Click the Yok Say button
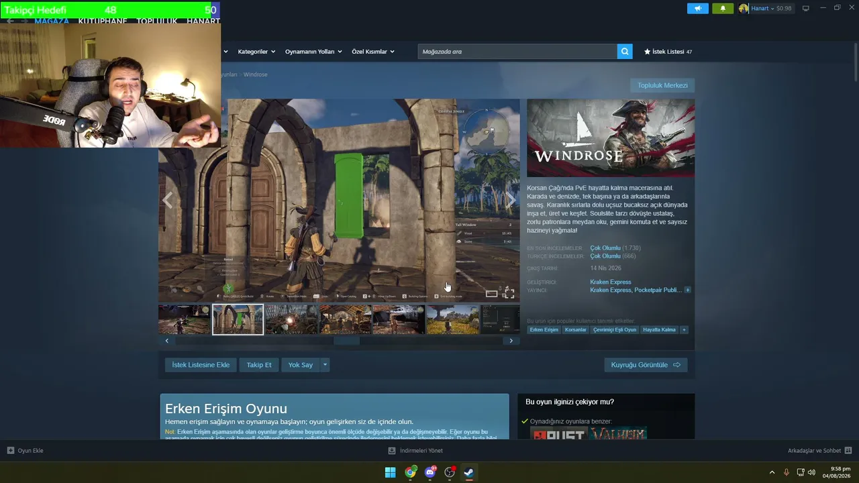859x483 pixels. pyautogui.click(x=301, y=365)
